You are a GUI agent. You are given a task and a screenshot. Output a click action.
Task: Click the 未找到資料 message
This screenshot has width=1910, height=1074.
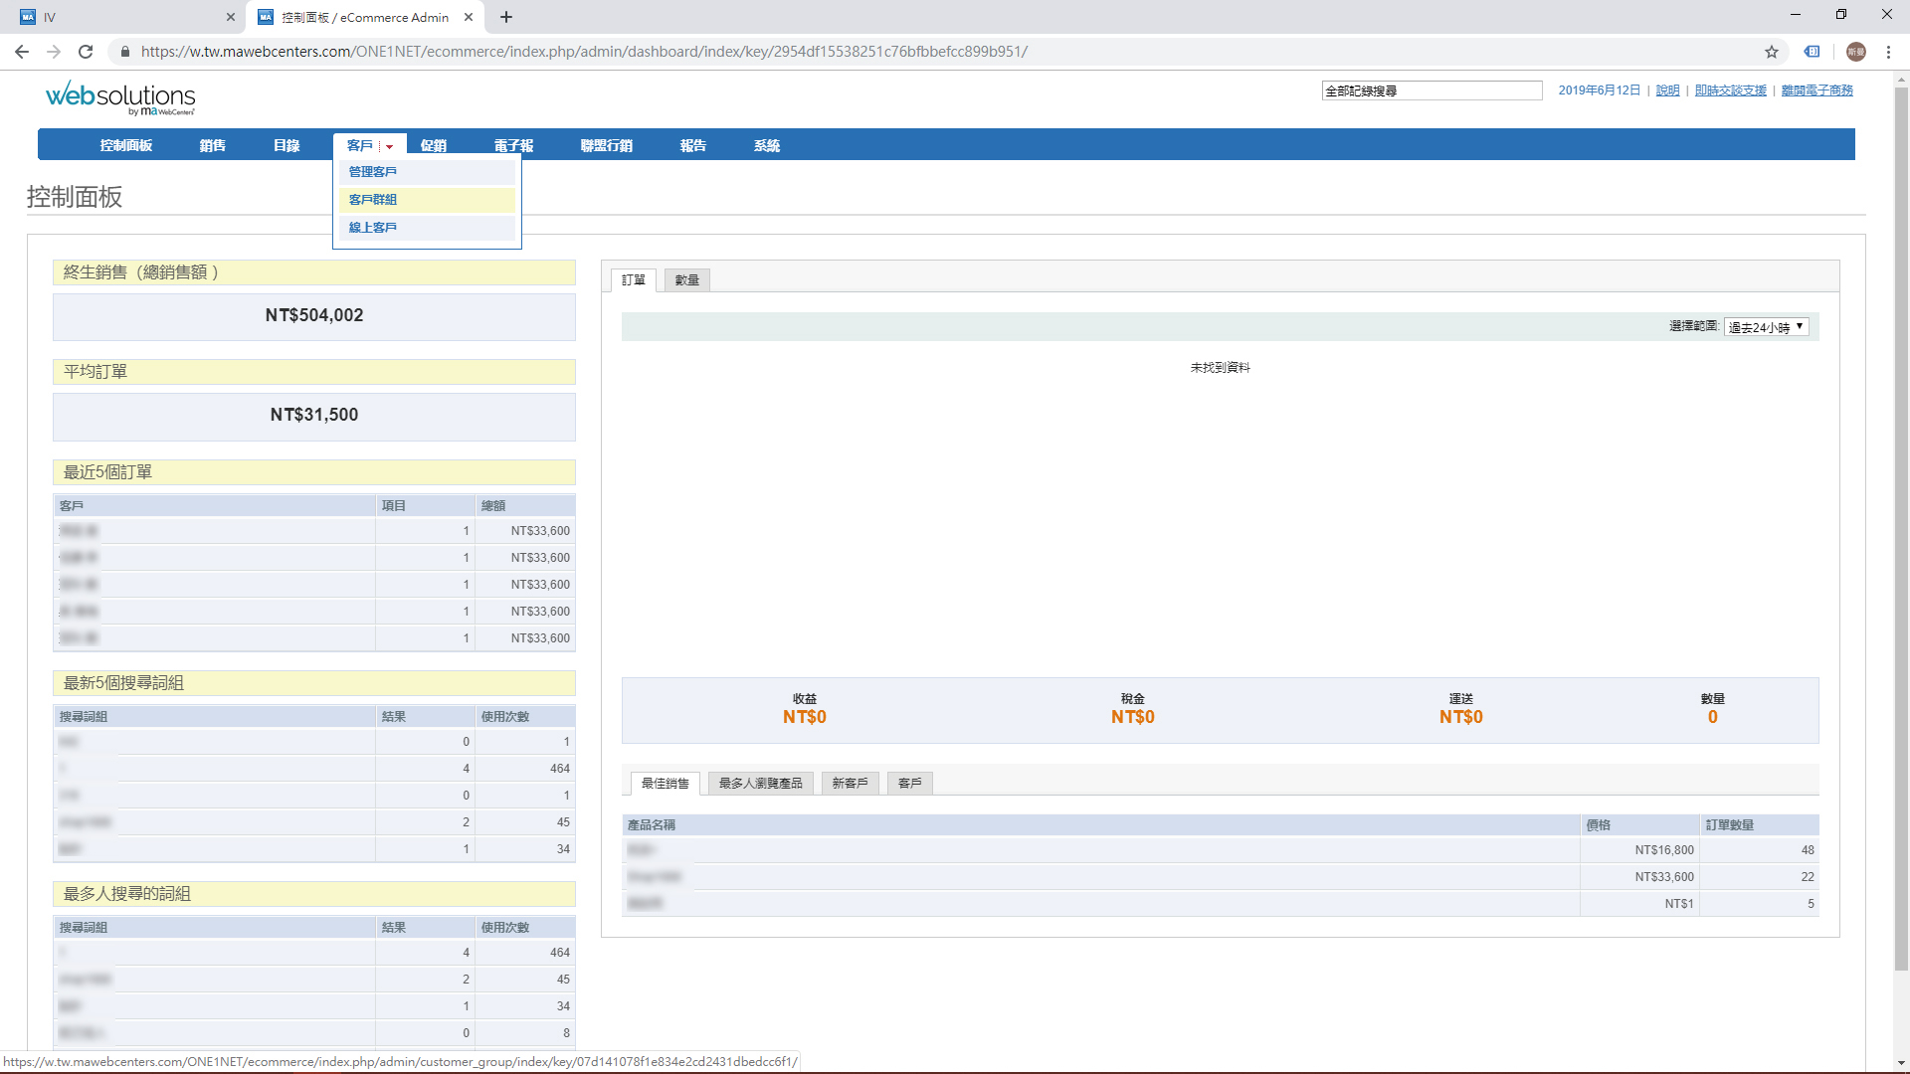coord(1221,368)
